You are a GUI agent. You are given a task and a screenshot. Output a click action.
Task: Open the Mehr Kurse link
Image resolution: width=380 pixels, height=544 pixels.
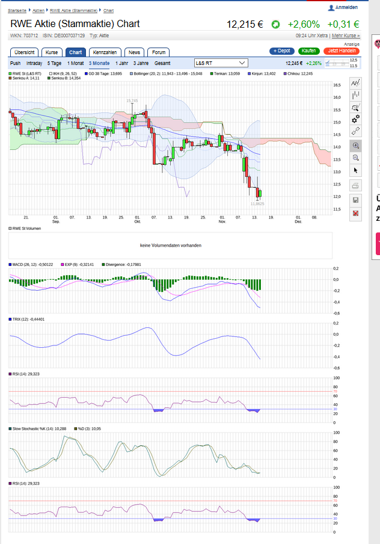346,36
